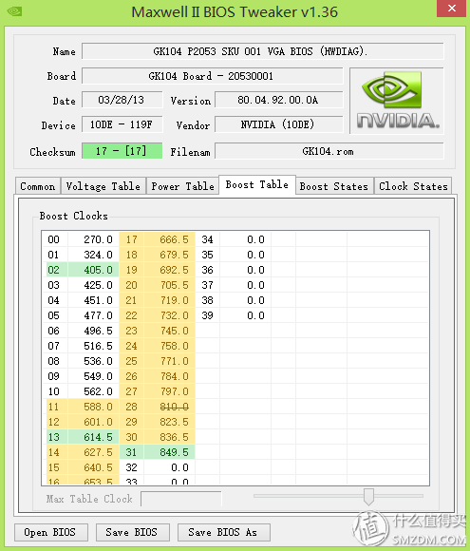Select boost clock entry 31 value 849.5
Screen dimensions: 470x551
169,452
